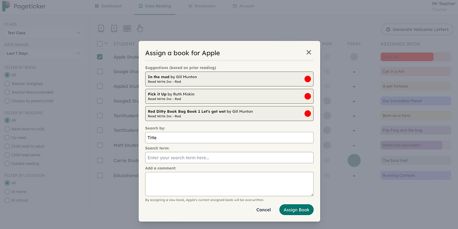Click the Flip Frog and the bug book
This screenshot has height=229, width=458.
coord(415,130)
